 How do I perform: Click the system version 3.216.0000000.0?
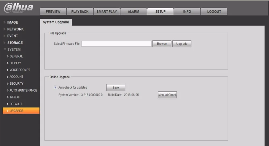92,95
